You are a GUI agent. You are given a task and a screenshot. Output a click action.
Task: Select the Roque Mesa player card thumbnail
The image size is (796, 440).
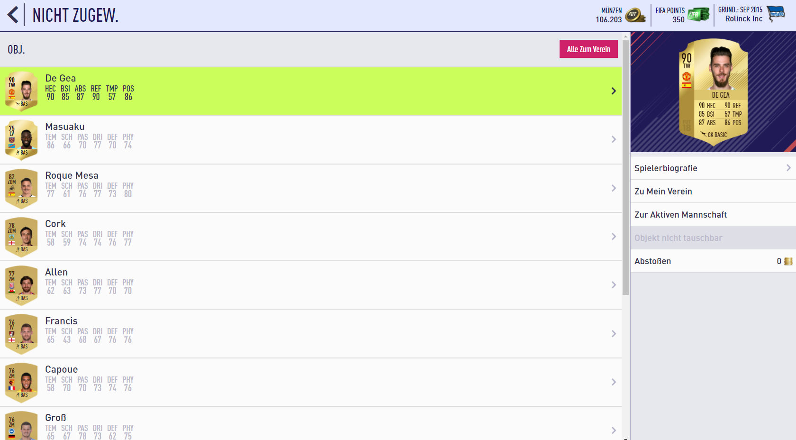21,189
